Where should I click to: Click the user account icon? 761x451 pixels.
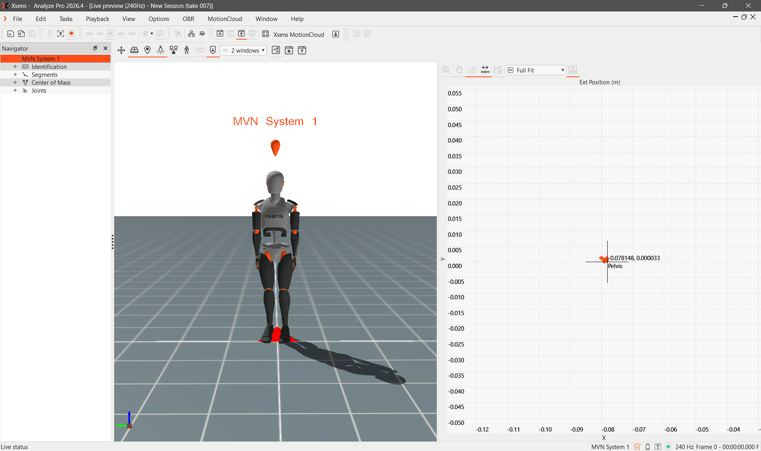tap(336, 34)
